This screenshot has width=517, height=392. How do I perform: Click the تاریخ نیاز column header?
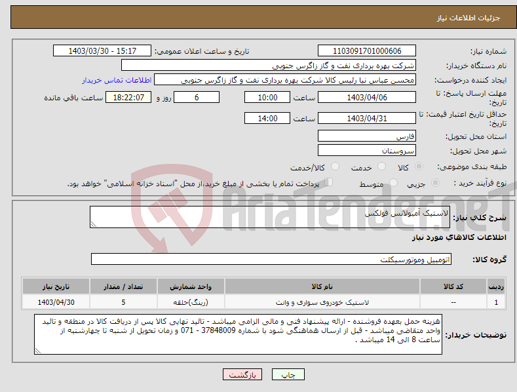(56, 286)
